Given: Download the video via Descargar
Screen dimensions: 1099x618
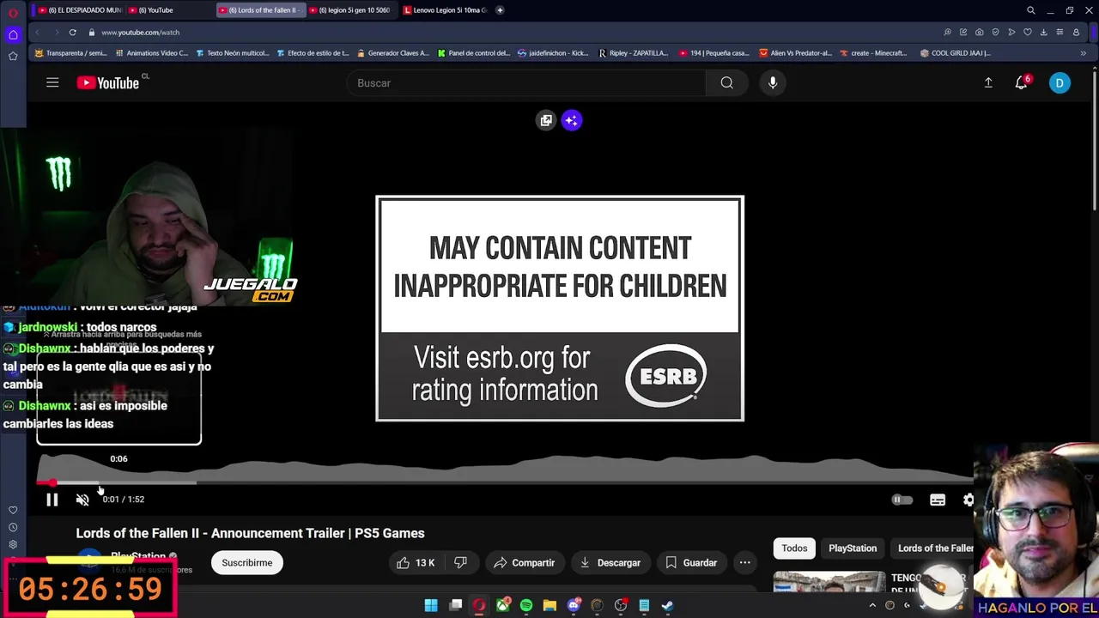Looking at the screenshot, I should coord(610,563).
